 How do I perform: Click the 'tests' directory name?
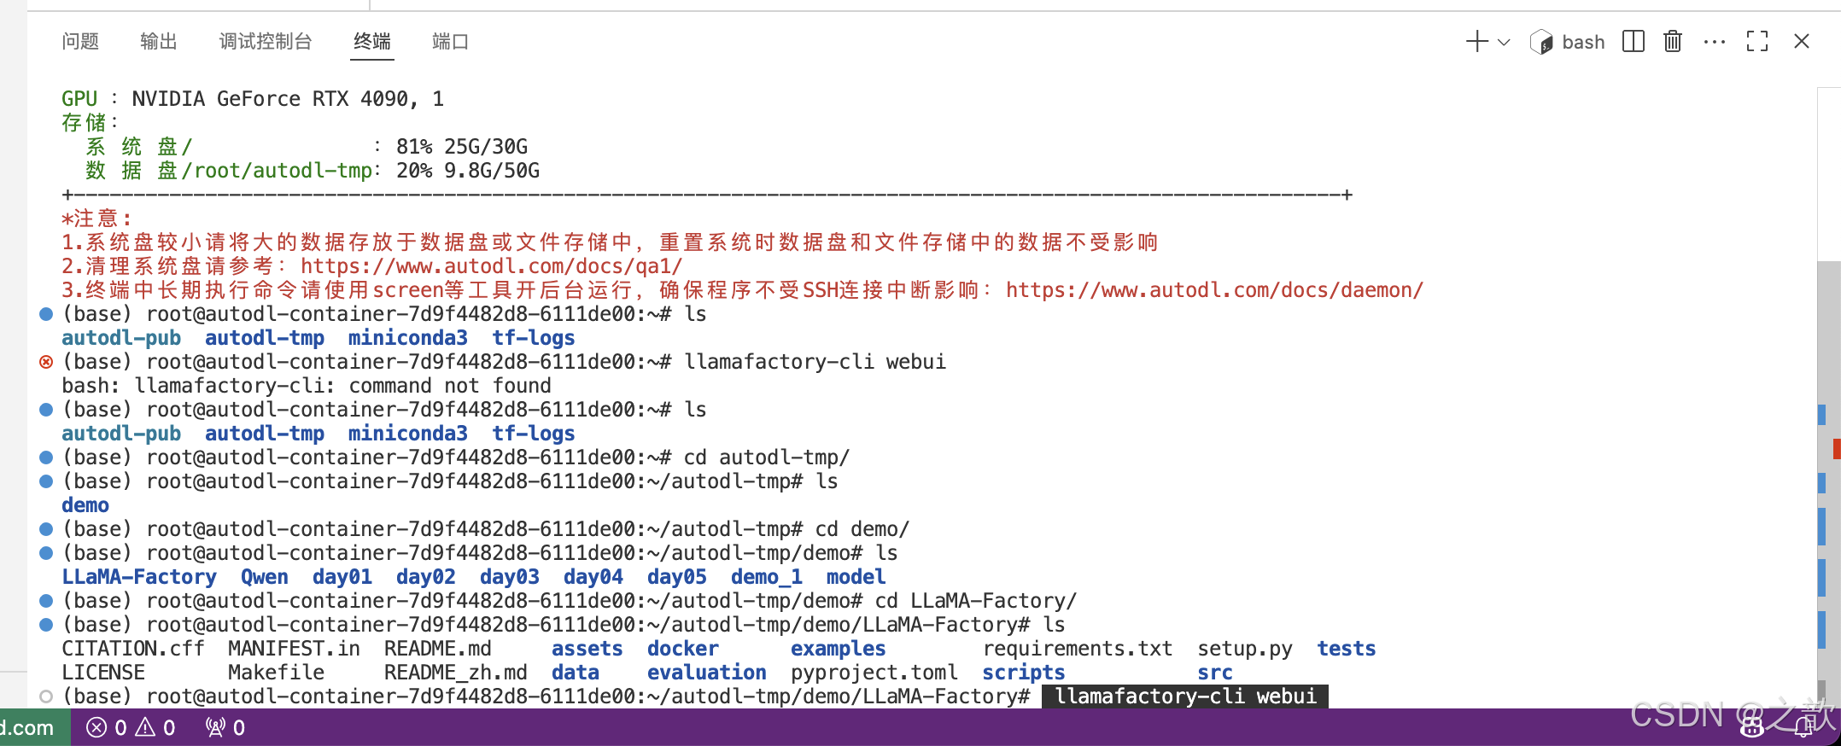pos(1347,649)
